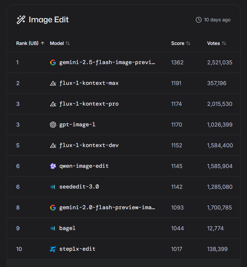The width and height of the screenshot is (247, 267).
Task: Select the score value 1145
Action: pyautogui.click(x=177, y=166)
